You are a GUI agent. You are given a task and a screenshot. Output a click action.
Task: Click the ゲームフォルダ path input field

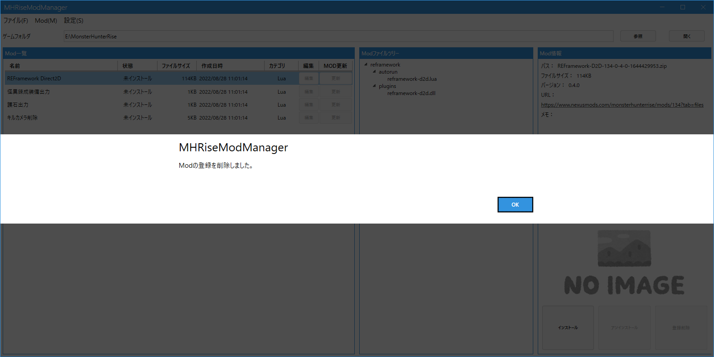tap(338, 36)
